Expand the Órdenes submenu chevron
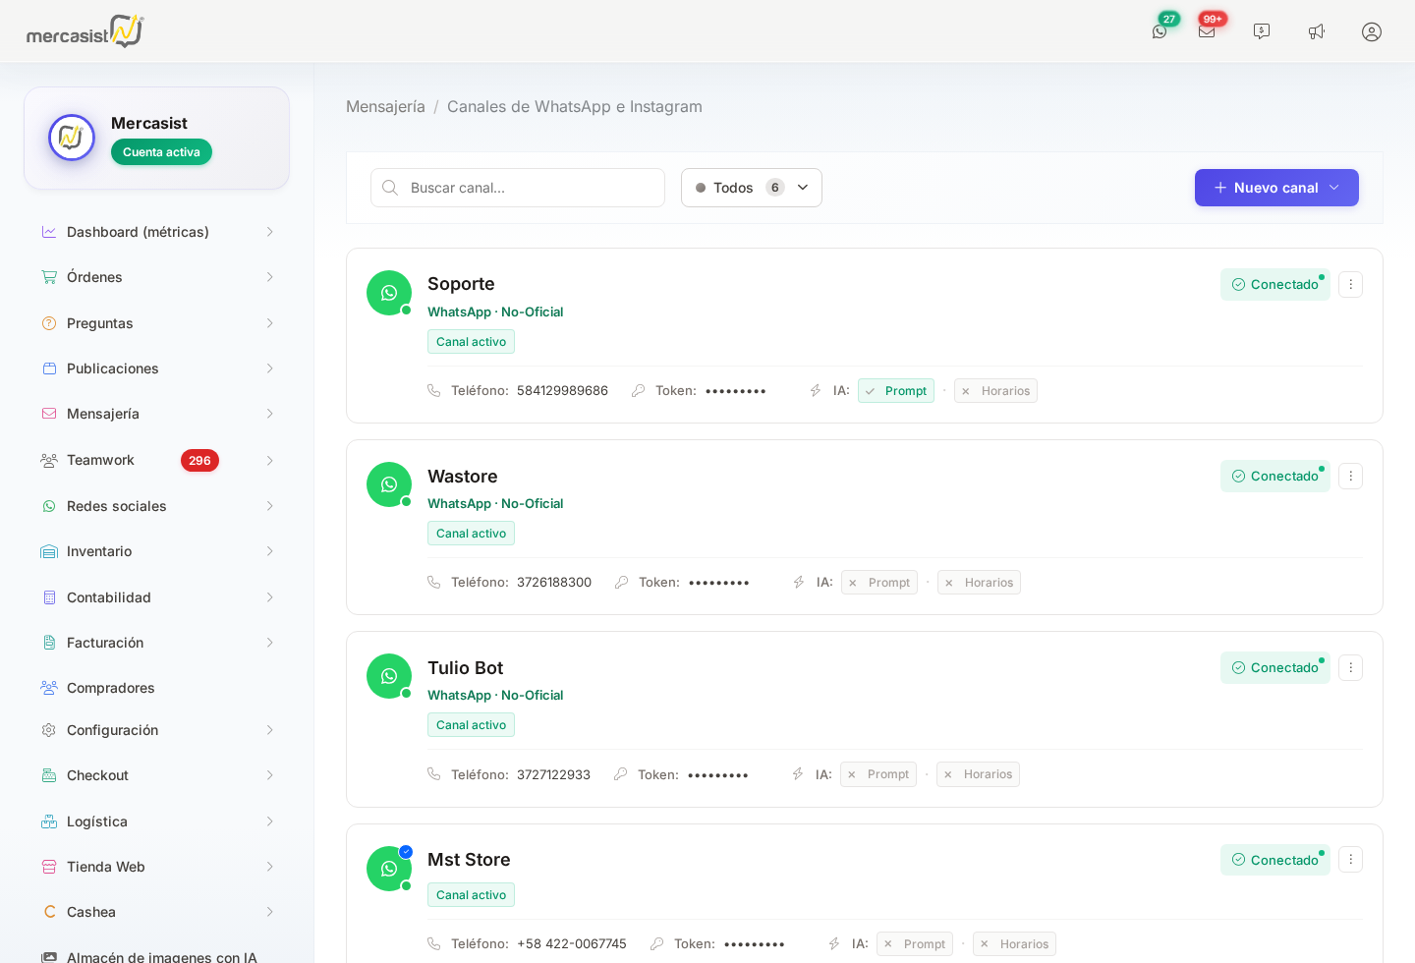This screenshot has height=963, width=1415. tap(269, 277)
